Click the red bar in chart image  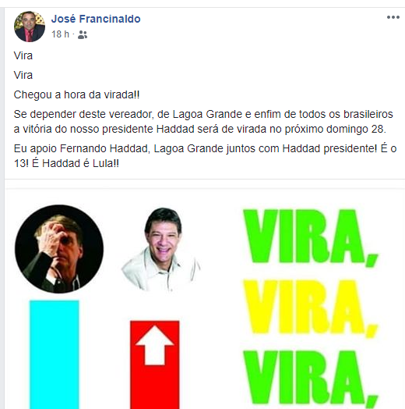(155, 365)
